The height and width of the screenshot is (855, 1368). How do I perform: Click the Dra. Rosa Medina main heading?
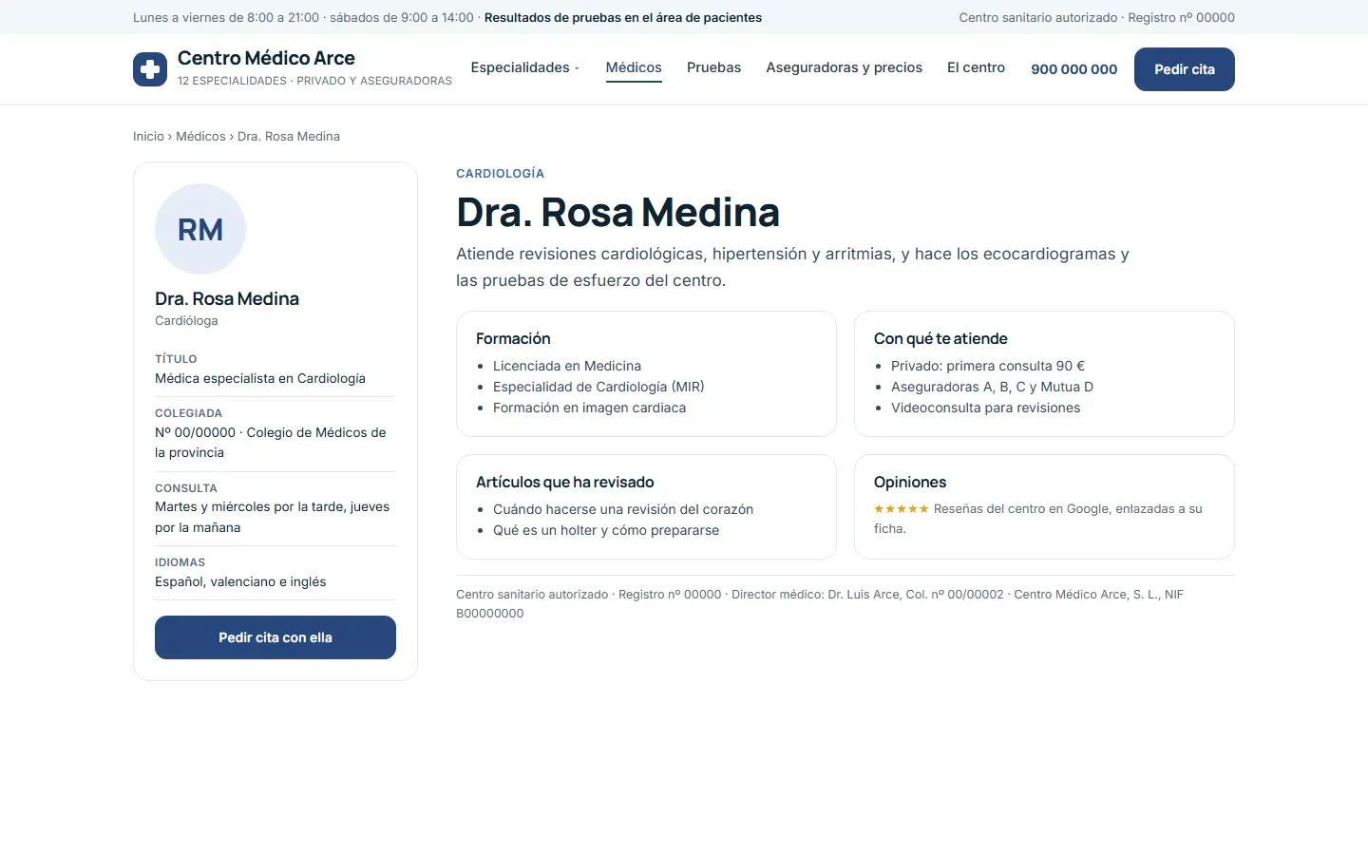tap(617, 212)
